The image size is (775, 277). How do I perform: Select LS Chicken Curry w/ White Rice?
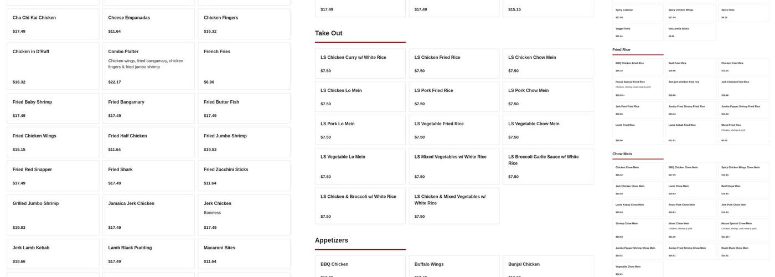point(360,64)
